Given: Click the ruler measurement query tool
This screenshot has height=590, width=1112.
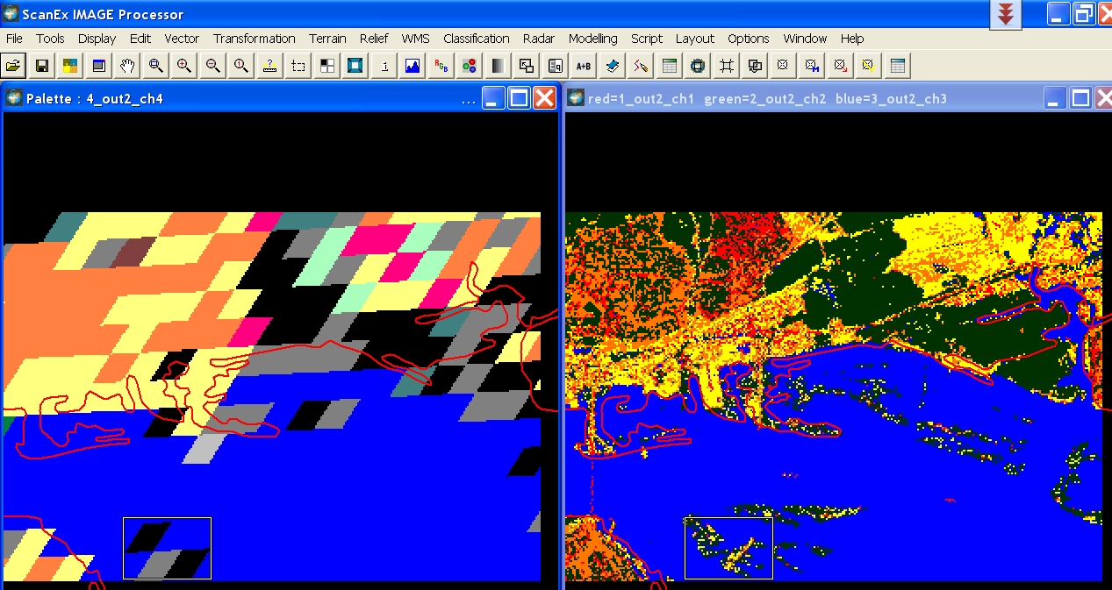Looking at the screenshot, I should (269, 66).
